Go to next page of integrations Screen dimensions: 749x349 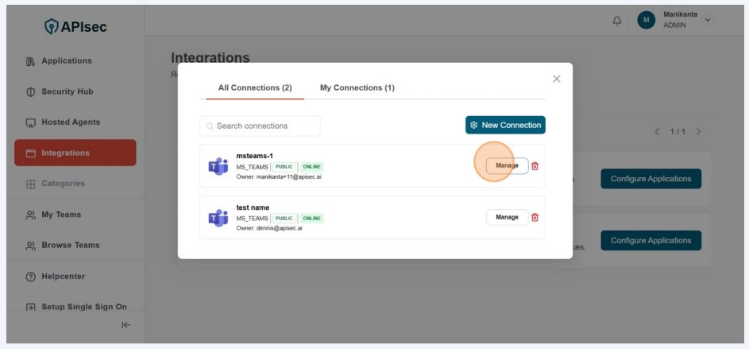click(698, 131)
